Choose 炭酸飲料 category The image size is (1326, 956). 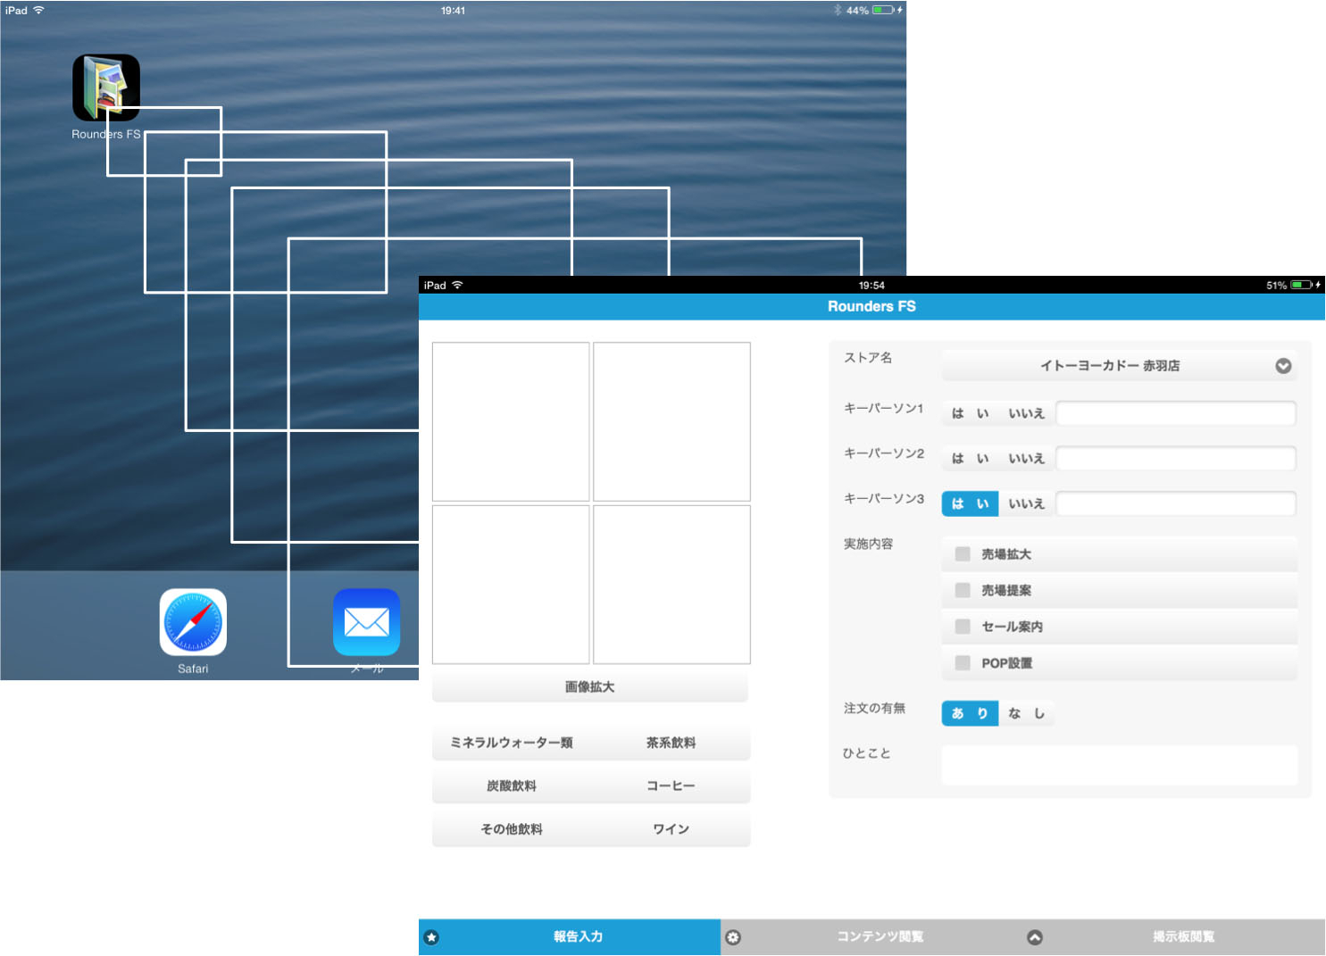pos(512,786)
